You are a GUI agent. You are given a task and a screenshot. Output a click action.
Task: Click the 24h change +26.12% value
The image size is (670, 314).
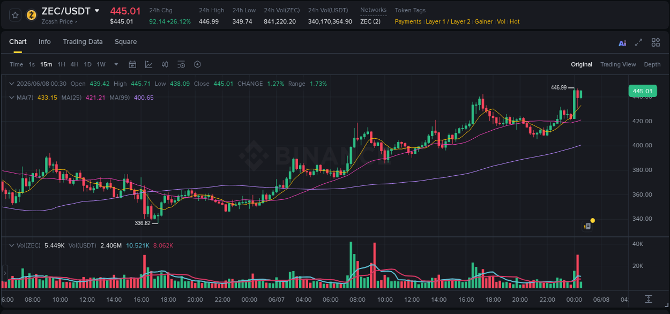(x=179, y=21)
